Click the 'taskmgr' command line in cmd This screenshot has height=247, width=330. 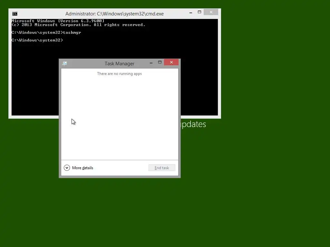tap(46, 32)
